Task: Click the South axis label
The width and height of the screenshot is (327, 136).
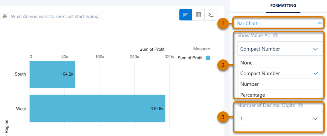Action: pos(20,74)
